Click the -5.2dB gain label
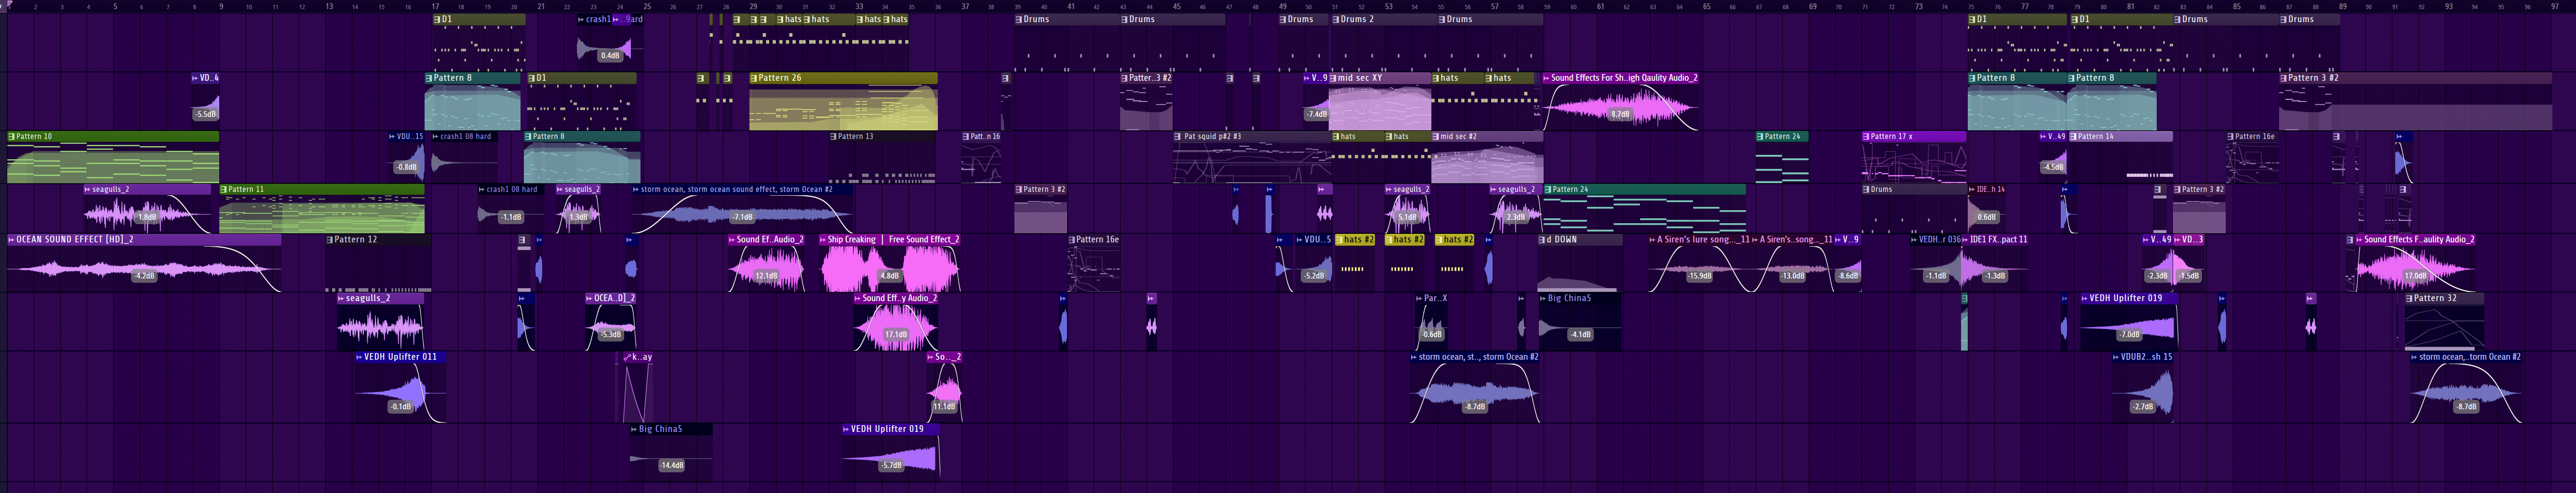This screenshot has width=2576, height=493. point(1314,277)
